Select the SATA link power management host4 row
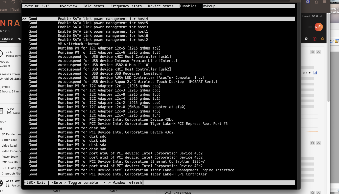 158,19
